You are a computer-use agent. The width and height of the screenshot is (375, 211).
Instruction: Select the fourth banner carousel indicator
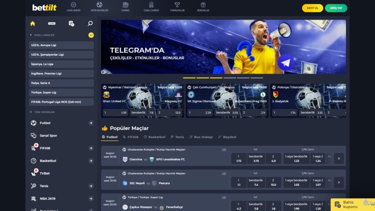[x=230, y=78]
